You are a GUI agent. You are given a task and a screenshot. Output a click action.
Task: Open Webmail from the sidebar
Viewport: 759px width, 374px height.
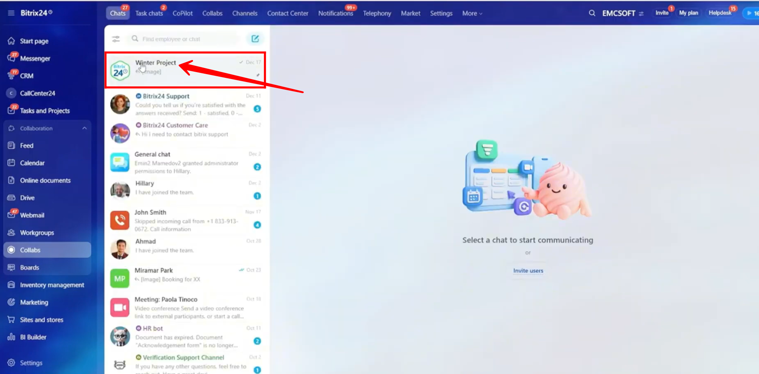[32, 215]
